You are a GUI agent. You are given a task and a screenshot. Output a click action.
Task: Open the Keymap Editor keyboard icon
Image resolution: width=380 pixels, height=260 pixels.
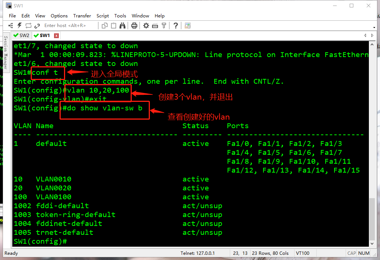click(x=155, y=26)
